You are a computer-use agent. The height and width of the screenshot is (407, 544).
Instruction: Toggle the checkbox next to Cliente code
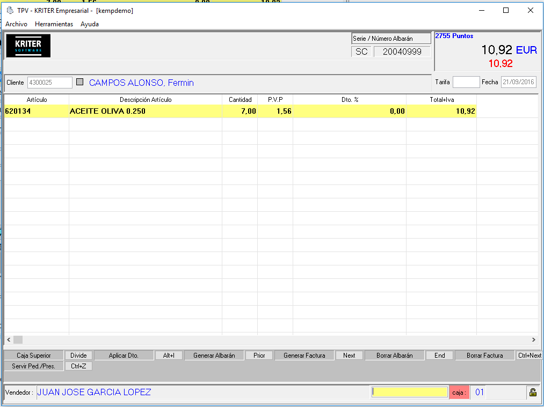point(80,82)
